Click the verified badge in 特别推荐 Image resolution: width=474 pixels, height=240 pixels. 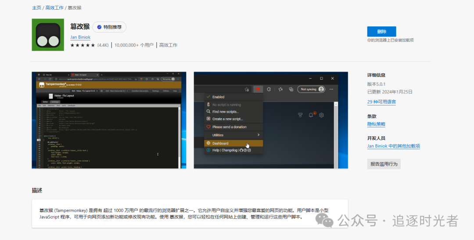99,27
